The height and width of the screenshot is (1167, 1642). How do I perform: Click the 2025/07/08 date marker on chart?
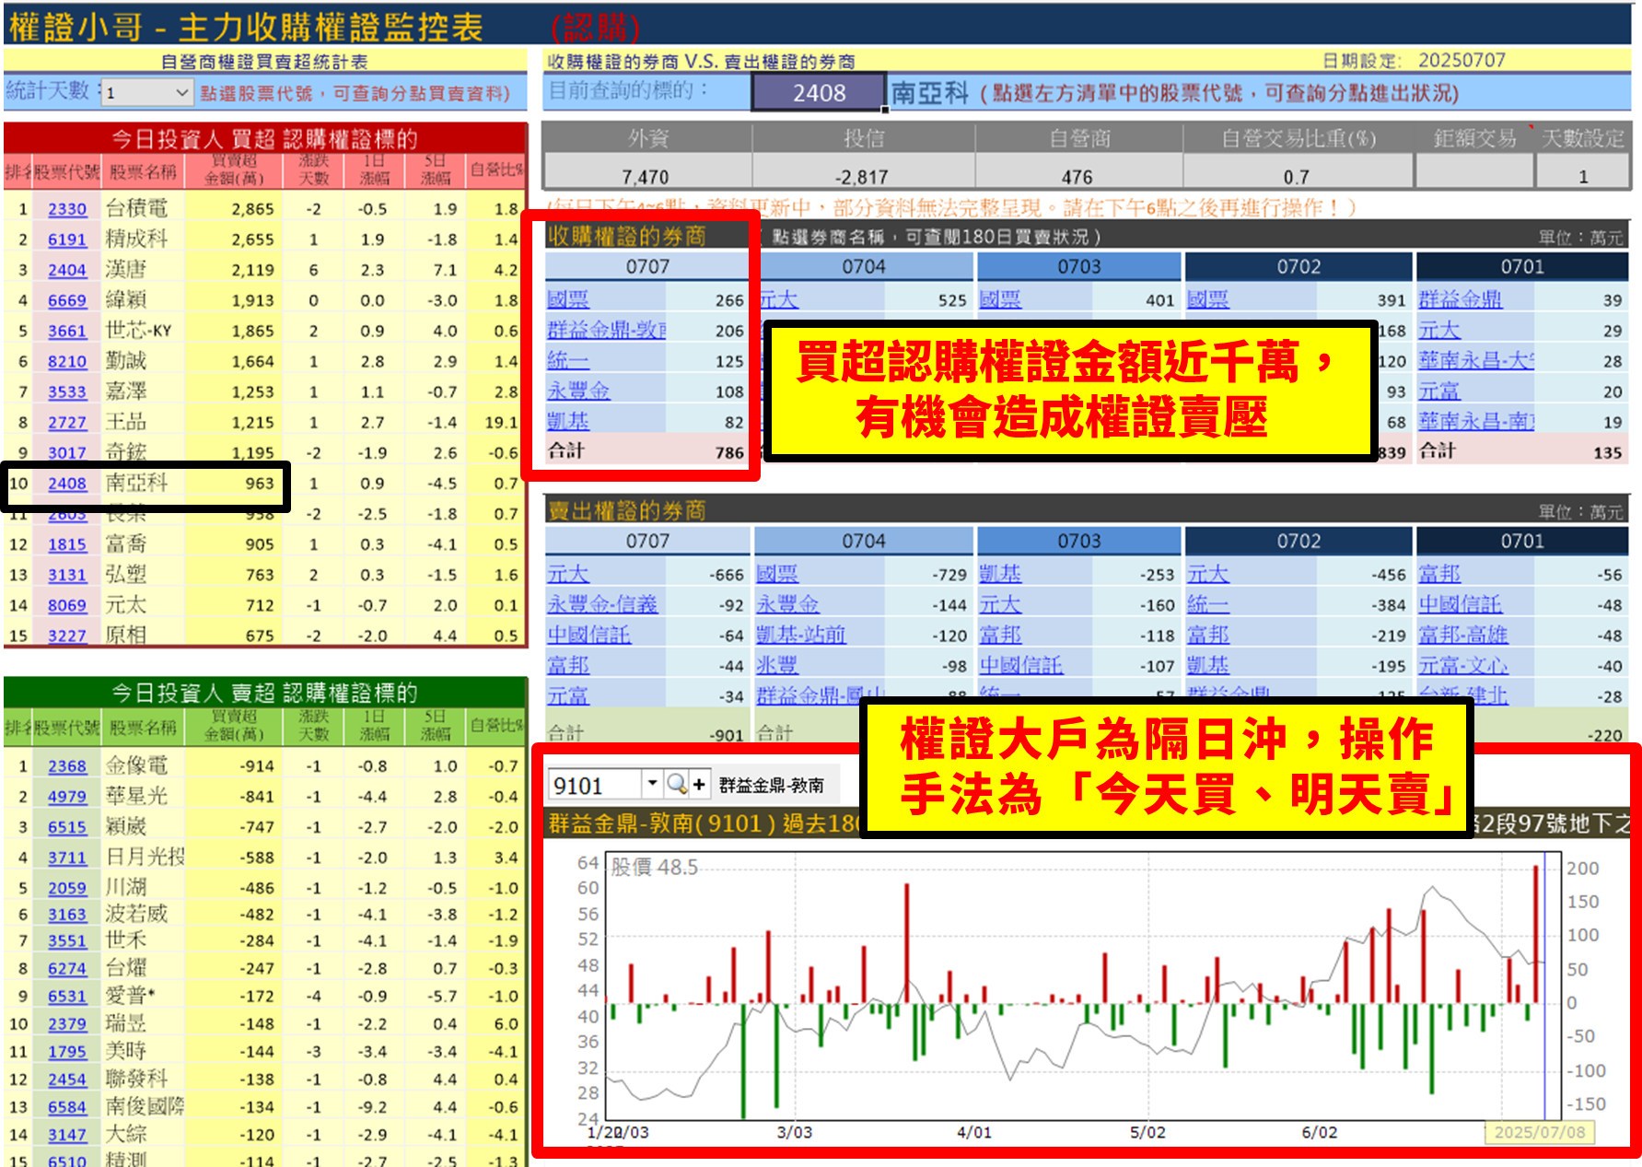(1539, 1132)
